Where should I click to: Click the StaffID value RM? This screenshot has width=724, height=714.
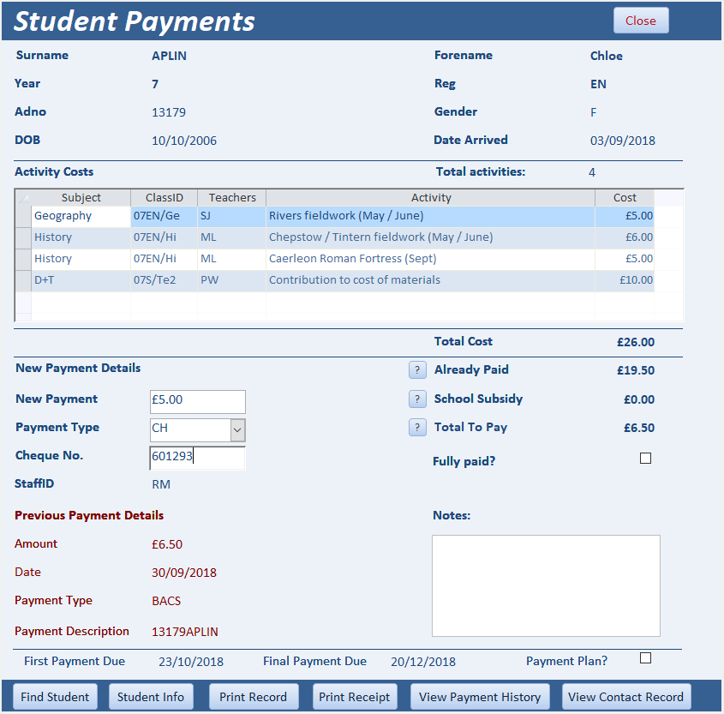[x=161, y=484]
